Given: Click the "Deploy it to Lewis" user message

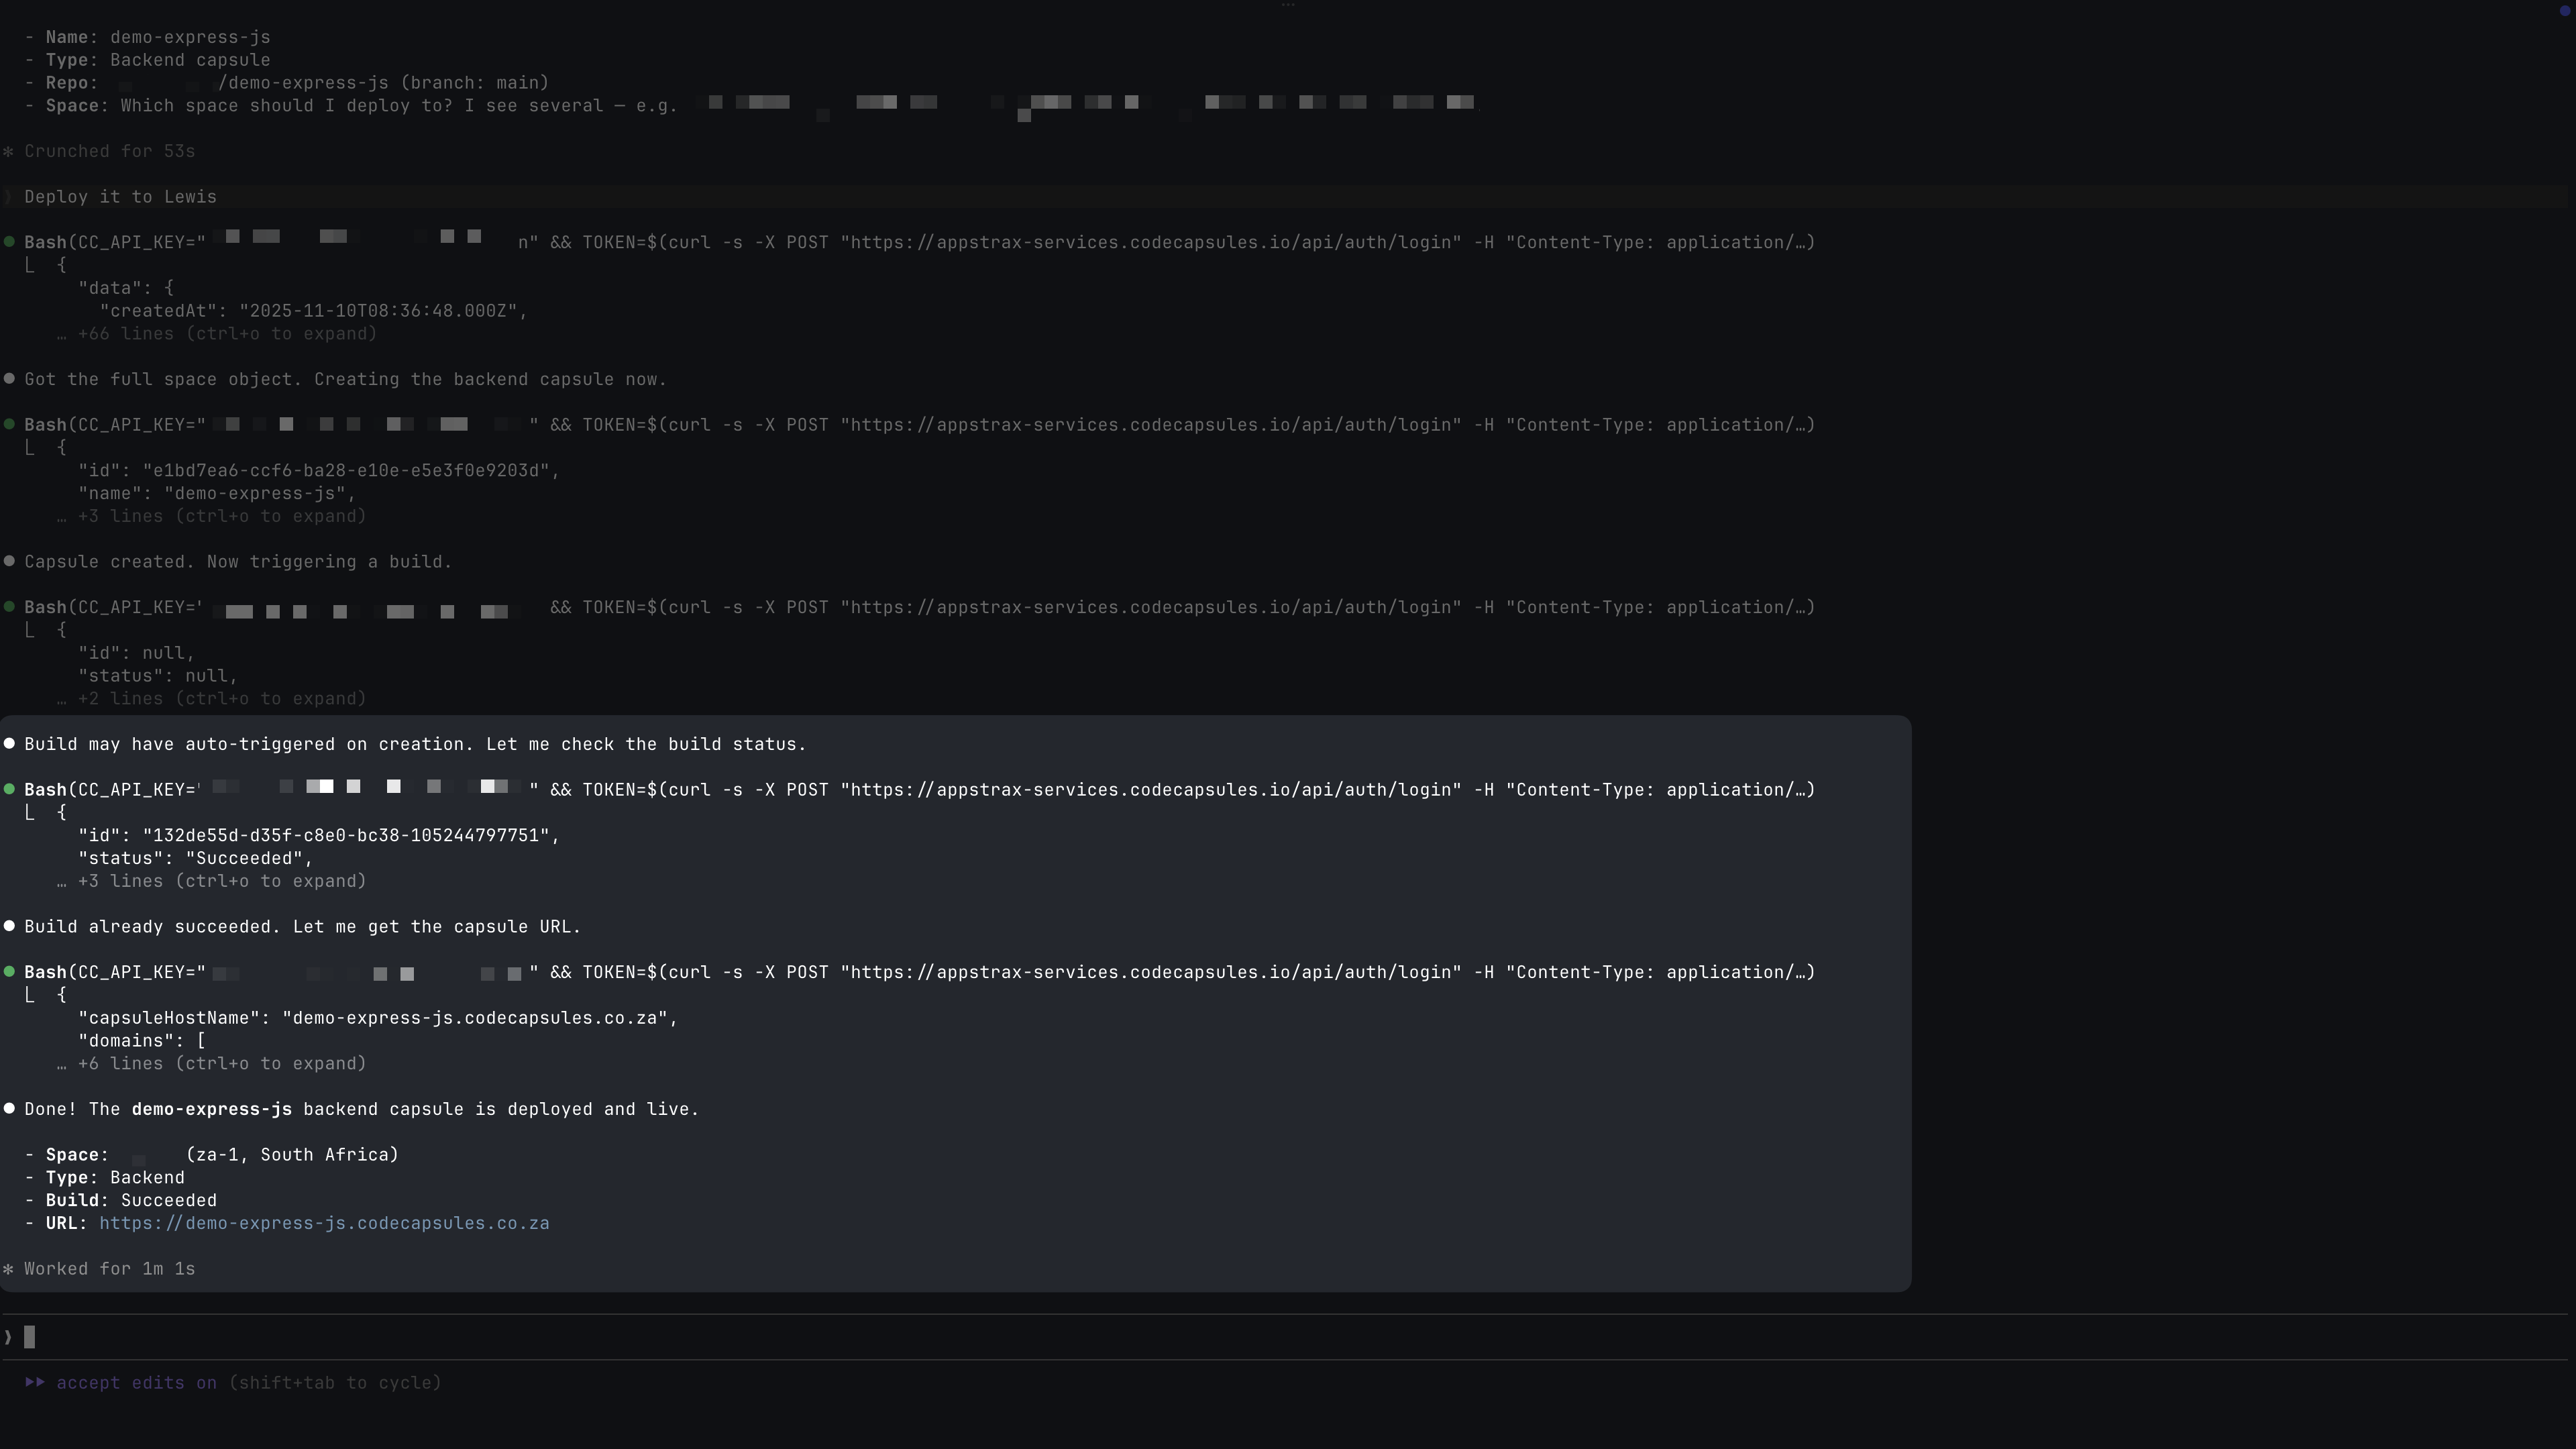Looking at the screenshot, I should click(x=120, y=197).
